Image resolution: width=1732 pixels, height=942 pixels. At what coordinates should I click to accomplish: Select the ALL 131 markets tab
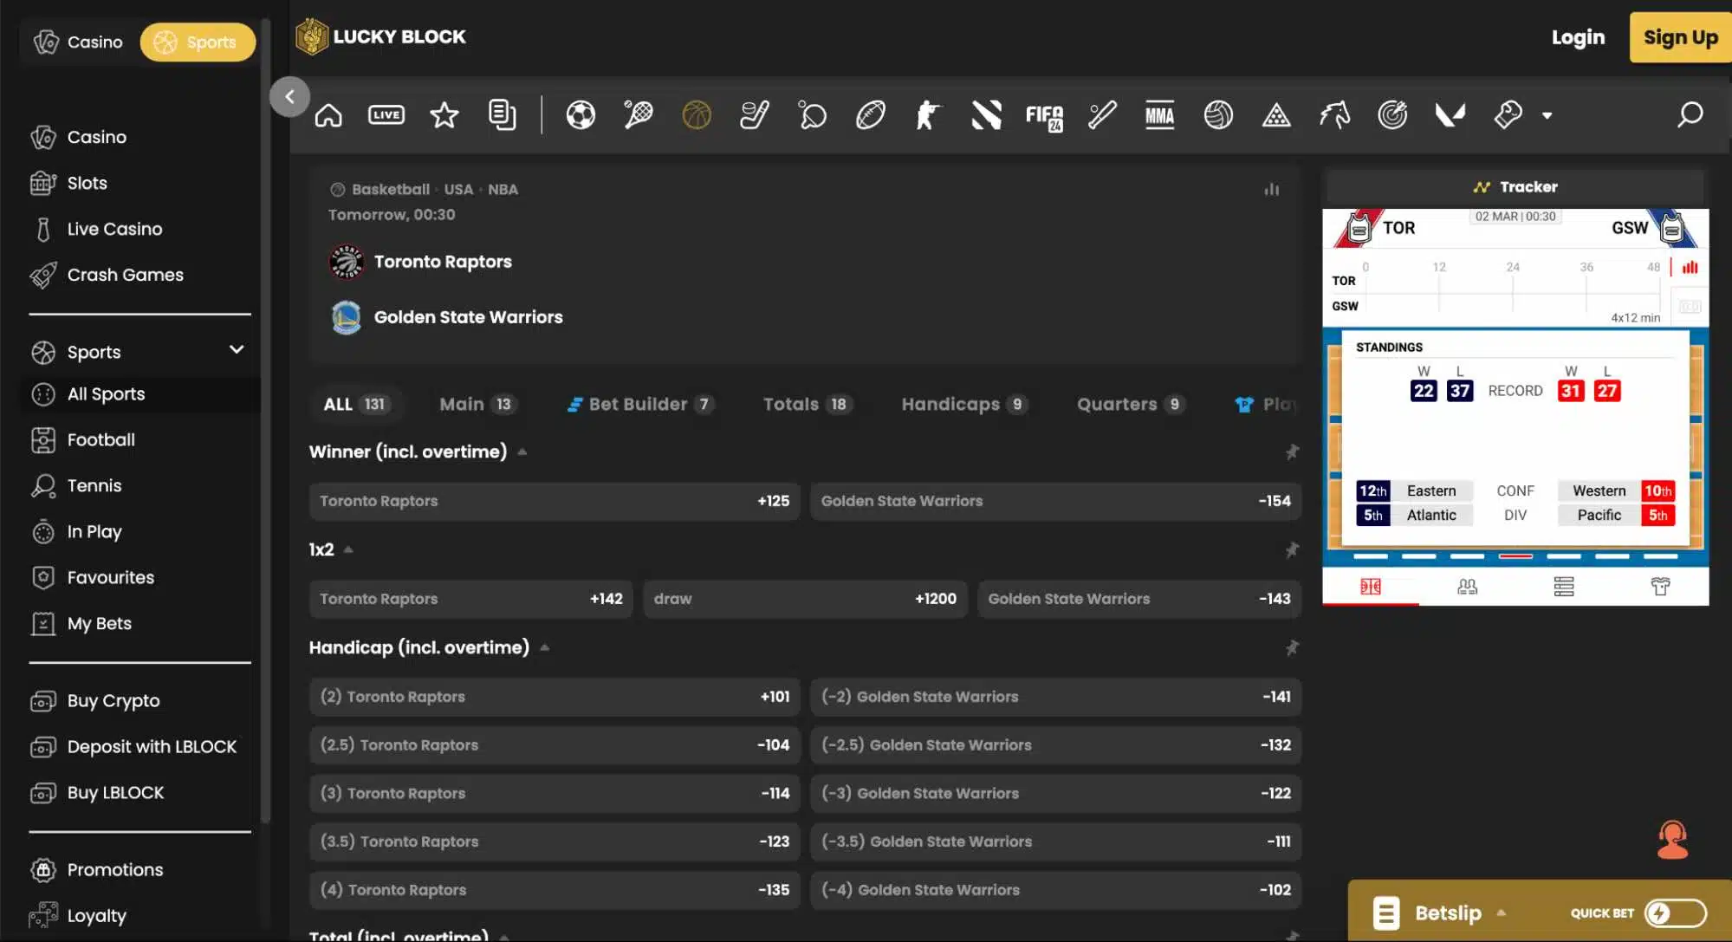click(x=356, y=404)
